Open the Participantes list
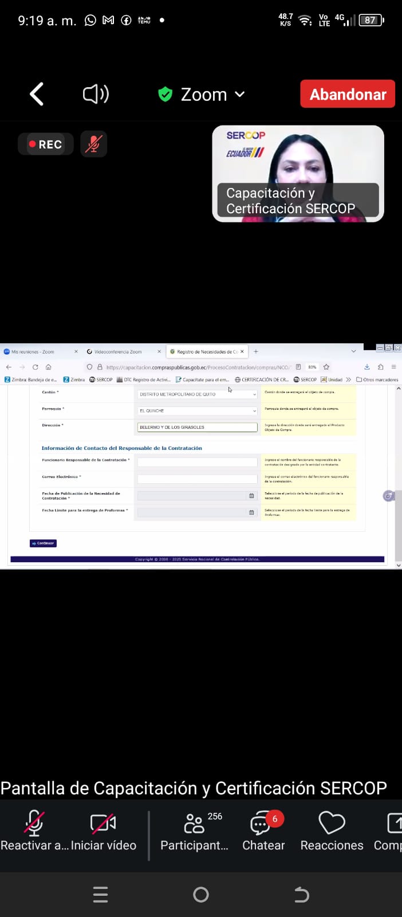 click(x=195, y=830)
